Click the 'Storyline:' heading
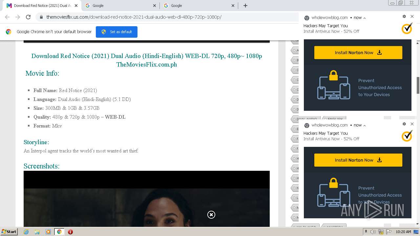 tap(36, 142)
